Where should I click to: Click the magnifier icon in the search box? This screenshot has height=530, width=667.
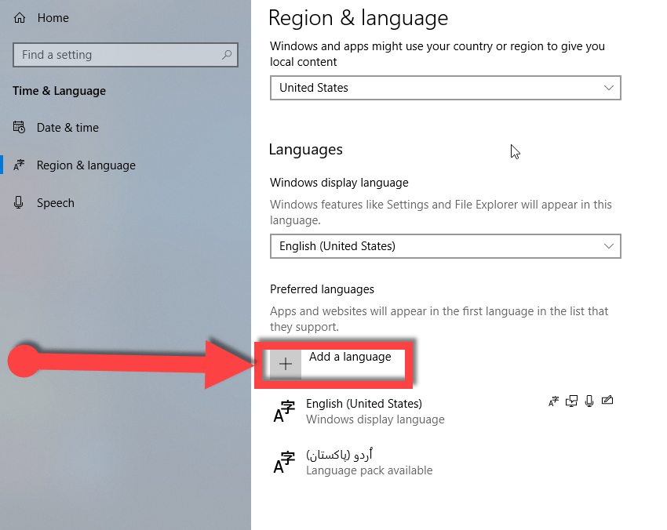coord(227,55)
